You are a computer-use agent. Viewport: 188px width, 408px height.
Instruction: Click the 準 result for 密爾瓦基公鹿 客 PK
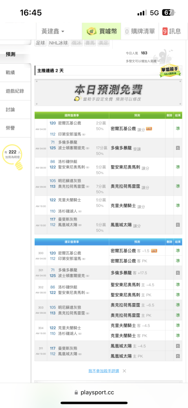click(178, 261)
